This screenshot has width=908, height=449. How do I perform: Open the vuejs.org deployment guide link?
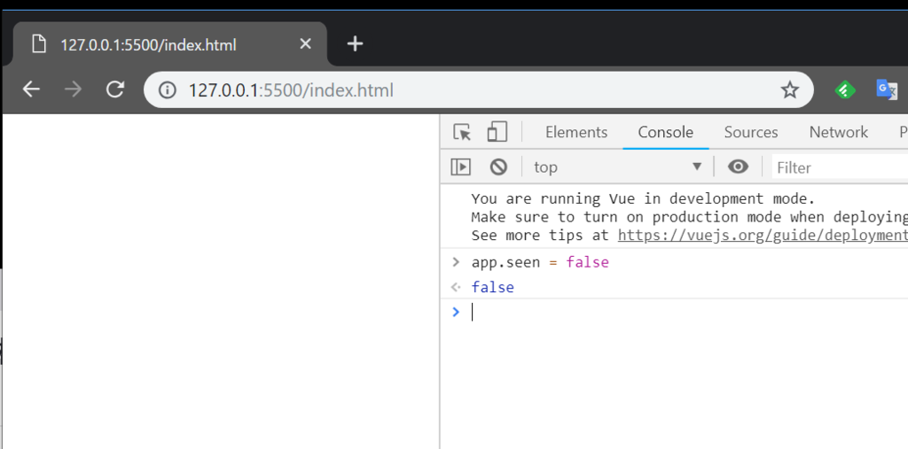click(763, 236)
